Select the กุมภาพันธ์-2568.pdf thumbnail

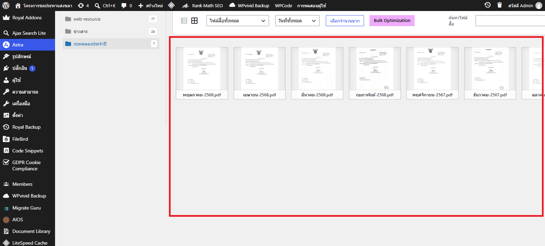tap(375, 73)
